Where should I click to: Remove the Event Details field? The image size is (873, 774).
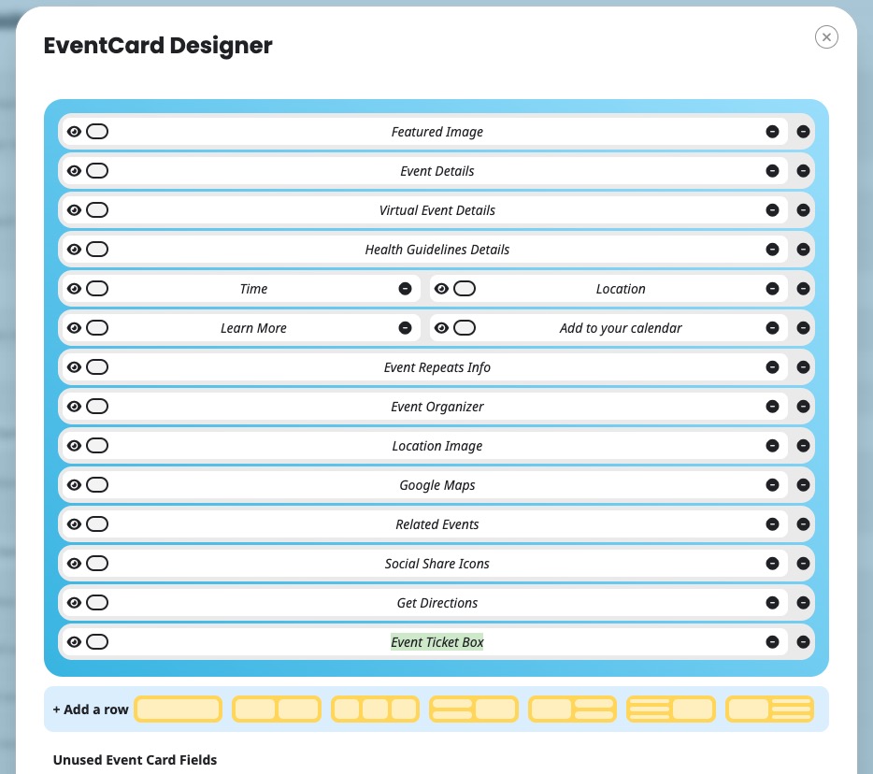(772, 171)
